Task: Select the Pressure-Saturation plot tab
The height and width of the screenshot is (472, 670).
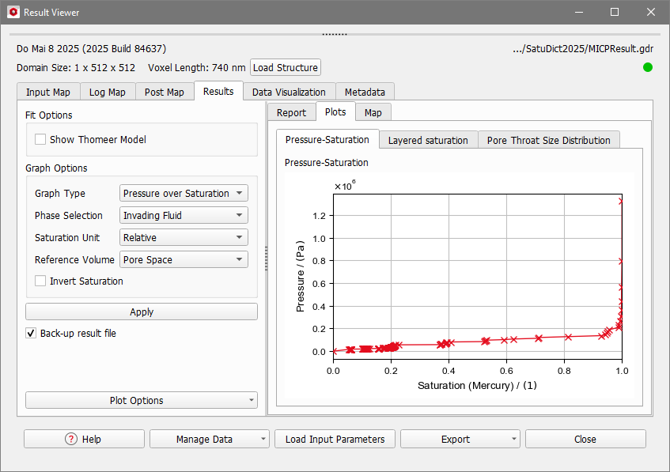Action: (327, 140)
